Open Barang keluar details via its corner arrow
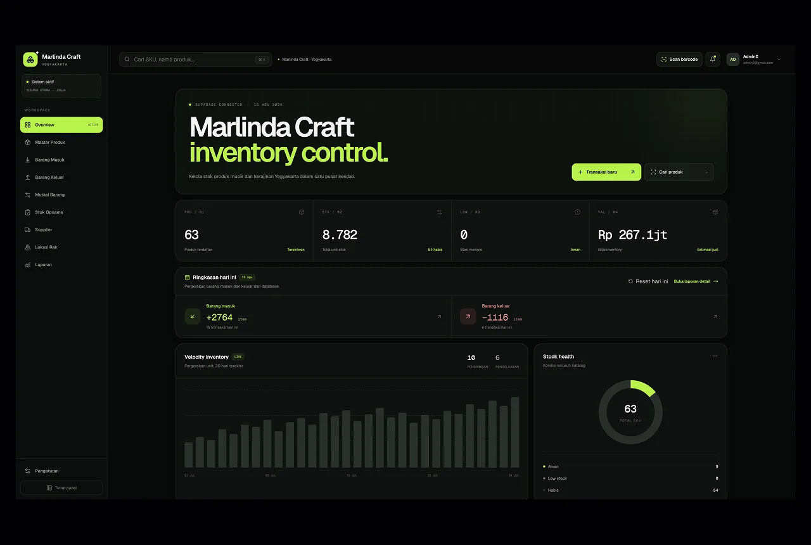This screenshot has width=811, height=545. 715,316
